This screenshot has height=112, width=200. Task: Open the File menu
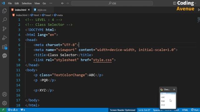[x=10, y=3]
